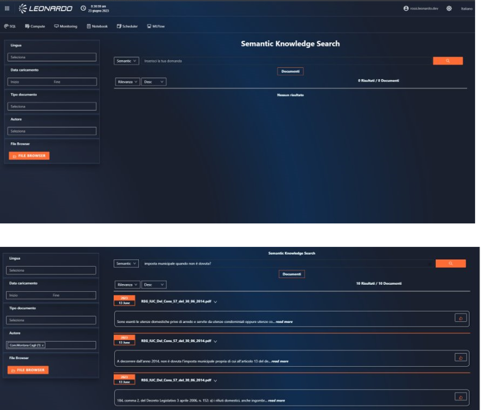Open the Italiano language selector
The image size is (481, 410).
pos(466,9)
